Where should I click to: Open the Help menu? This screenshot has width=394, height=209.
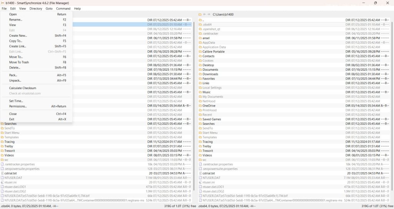click(77, 8)
